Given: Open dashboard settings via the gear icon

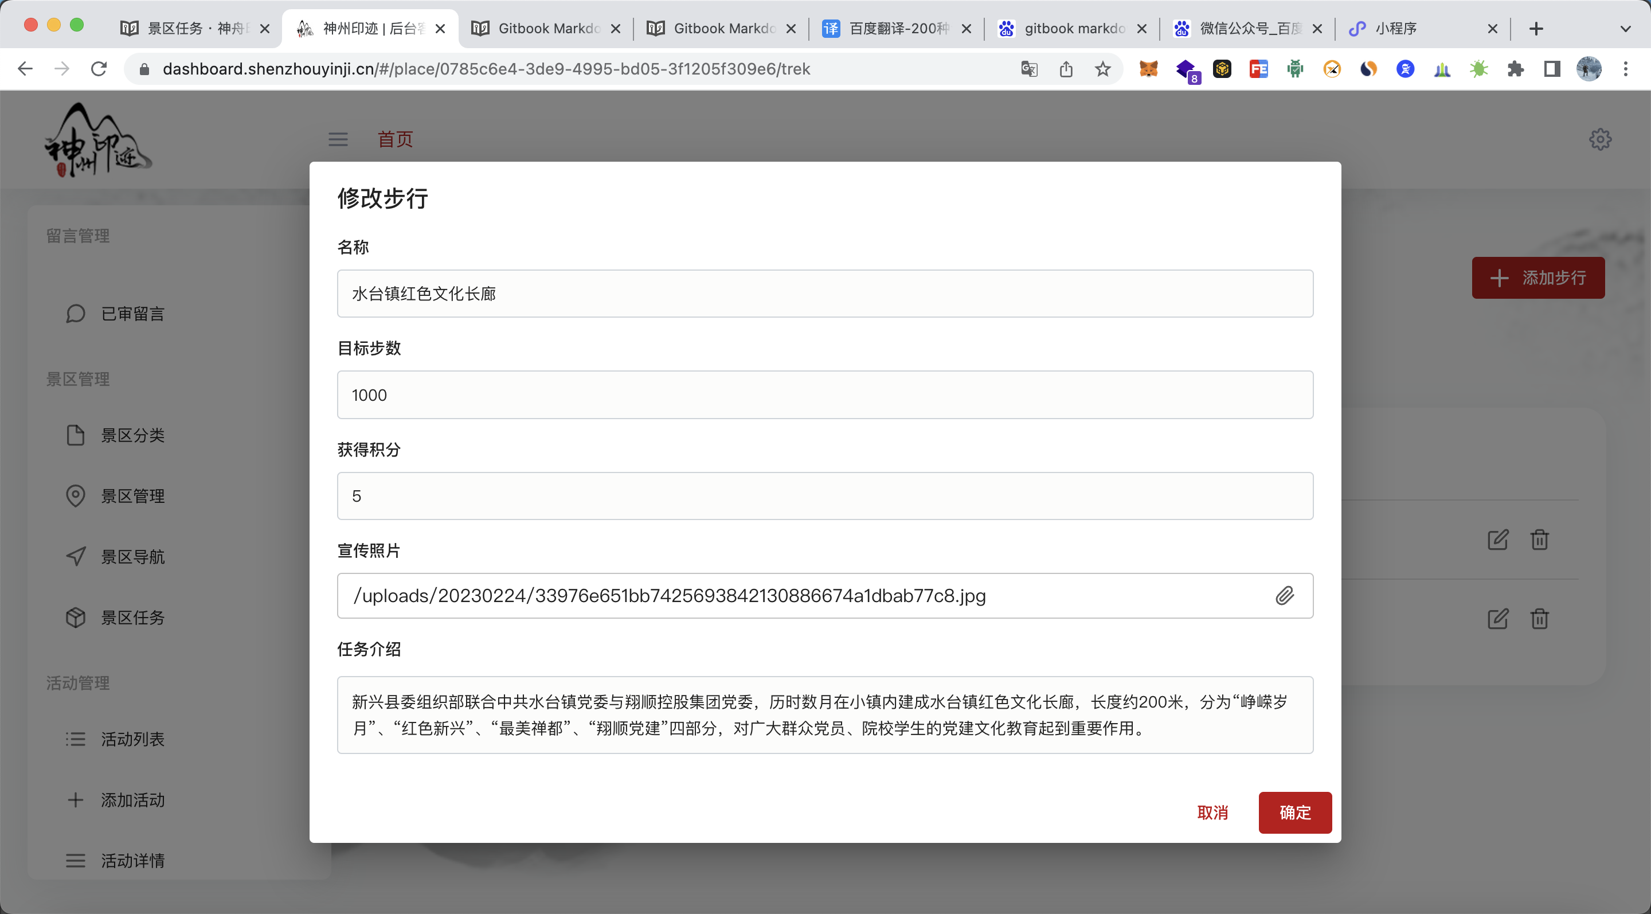Looking at the screenshot, I should 1601,139.
